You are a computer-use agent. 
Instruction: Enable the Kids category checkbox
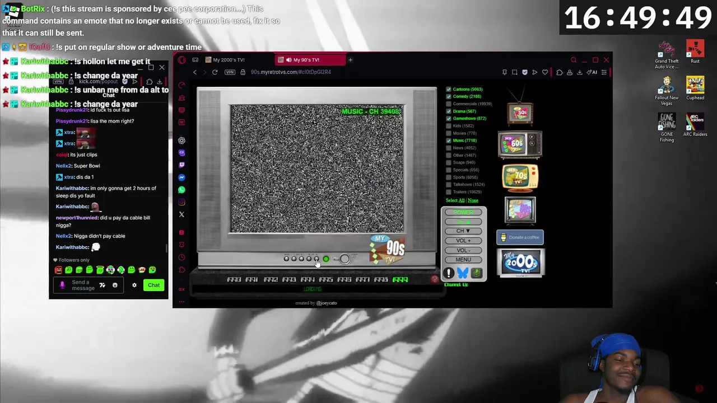pos(449,125)
